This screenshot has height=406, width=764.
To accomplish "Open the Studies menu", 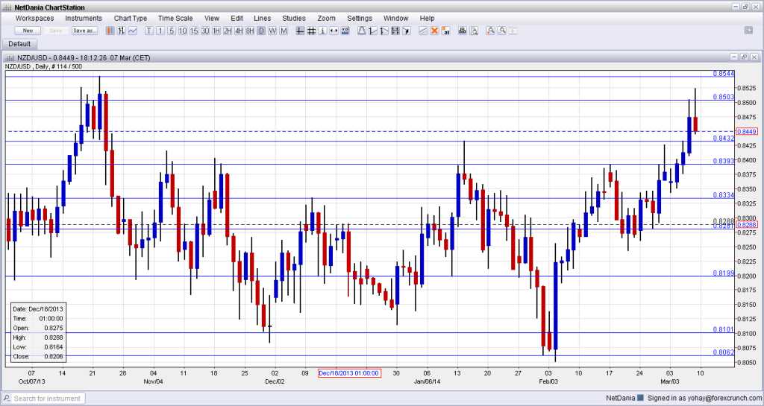I will click(294, 18).
